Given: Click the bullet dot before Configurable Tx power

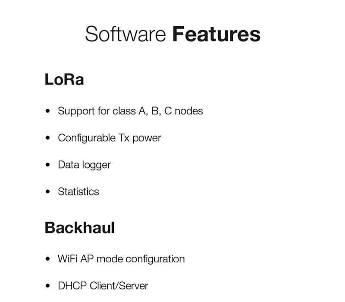Looking at the screenshot, I should [48, 138].
